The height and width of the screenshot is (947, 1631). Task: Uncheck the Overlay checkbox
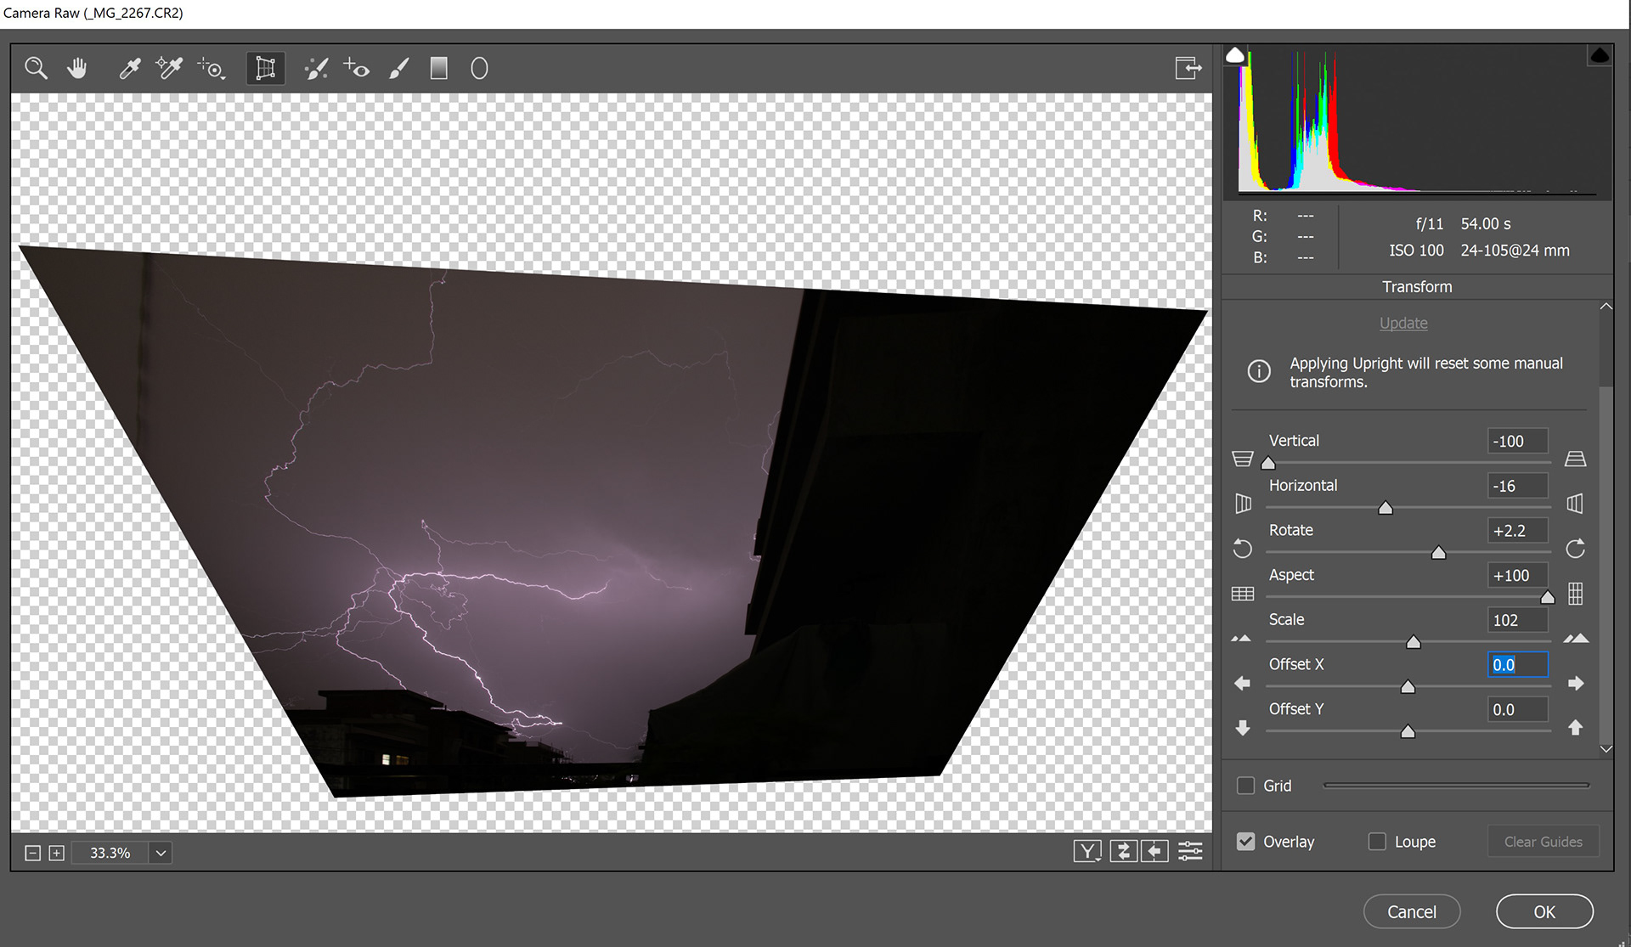pos(1246,842)
